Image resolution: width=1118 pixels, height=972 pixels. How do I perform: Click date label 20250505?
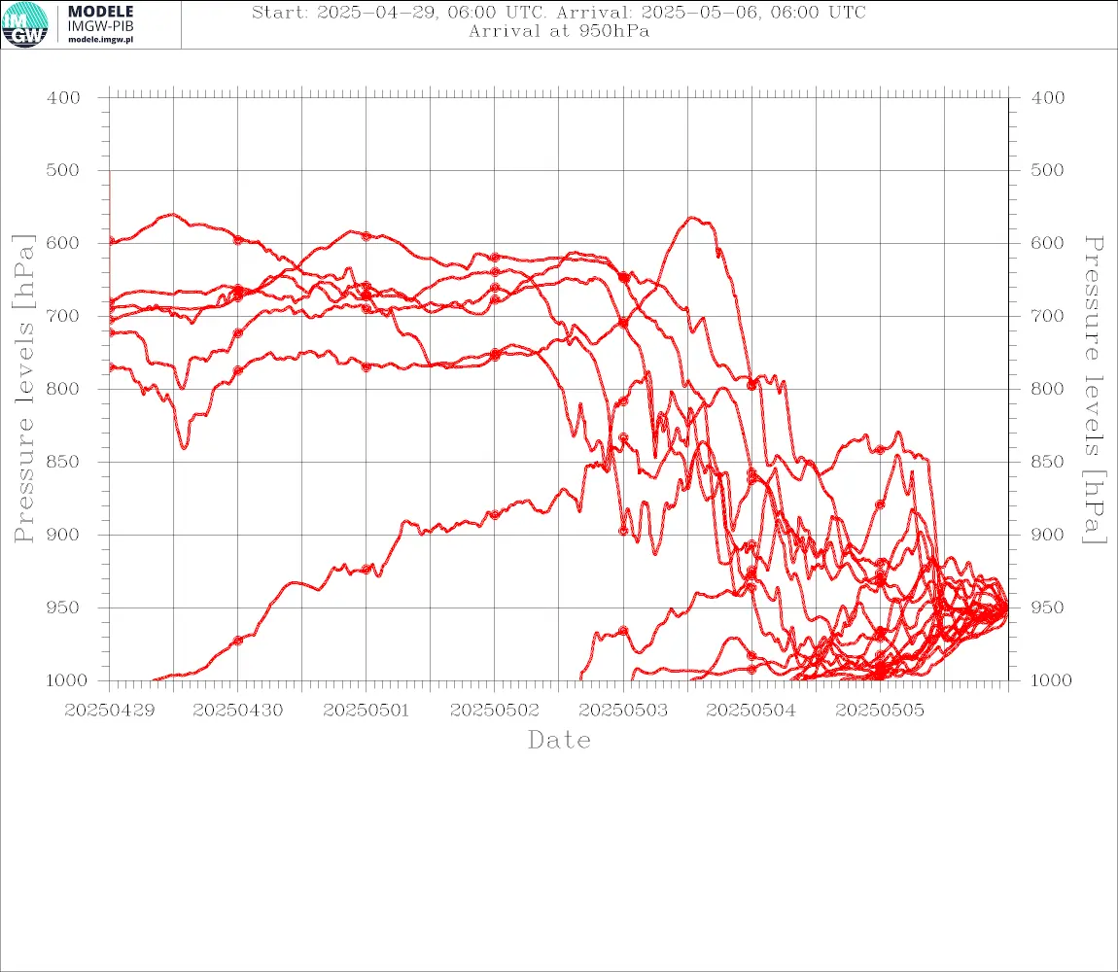pyautogui.click(x=880, y=711)
